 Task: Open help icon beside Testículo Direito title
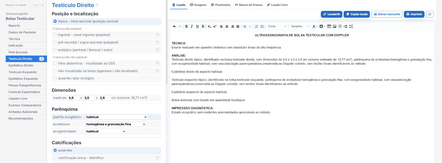[97, 5]
